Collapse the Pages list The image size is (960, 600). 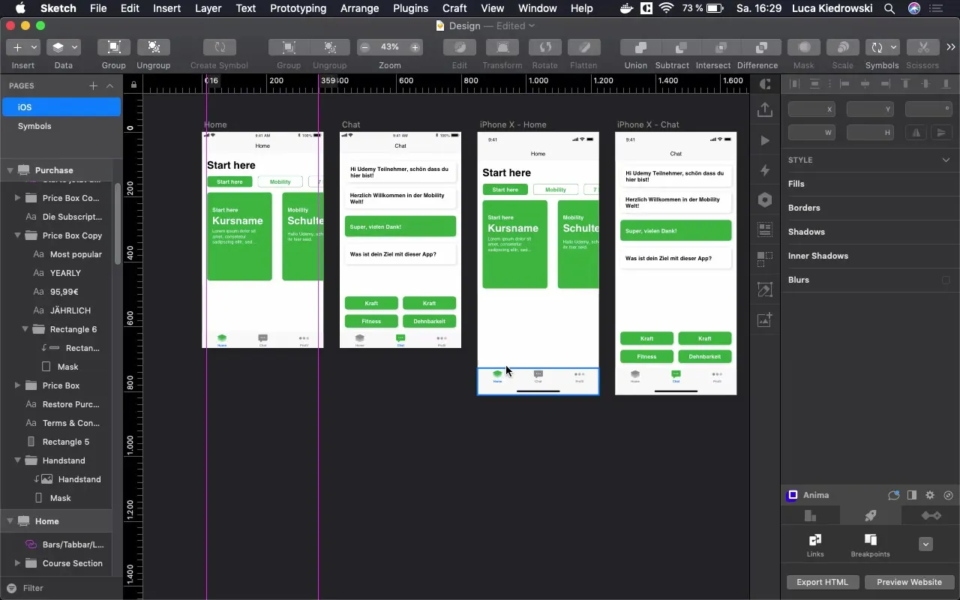pos(109,85)
